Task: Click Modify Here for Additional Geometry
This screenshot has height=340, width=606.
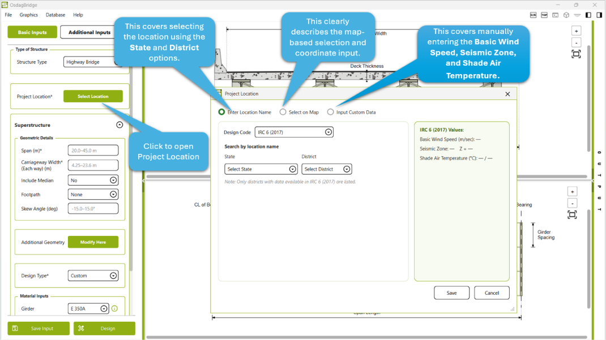Action: click(x=93, y=242)
